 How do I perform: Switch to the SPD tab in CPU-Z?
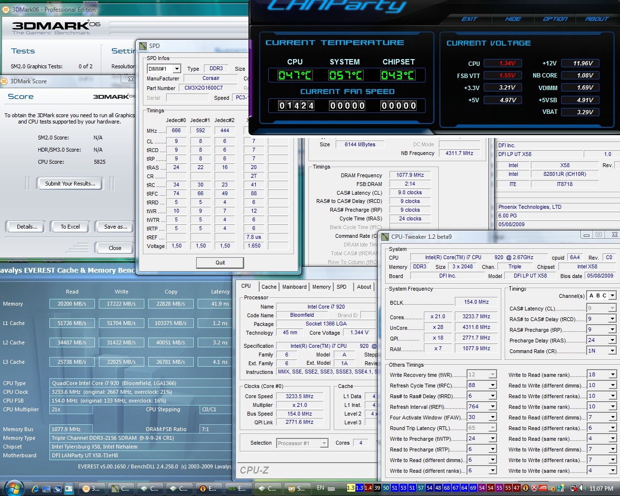(x=341, y=287)
